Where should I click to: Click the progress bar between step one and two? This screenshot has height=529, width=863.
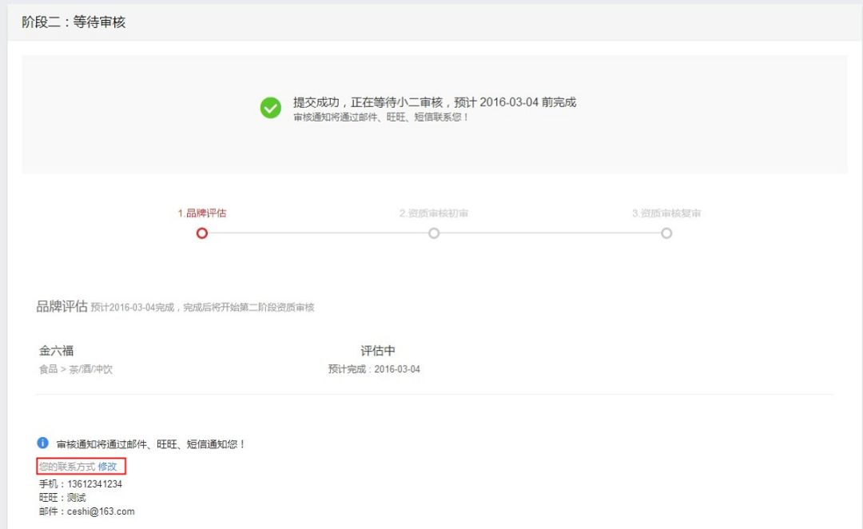(318, 233)
